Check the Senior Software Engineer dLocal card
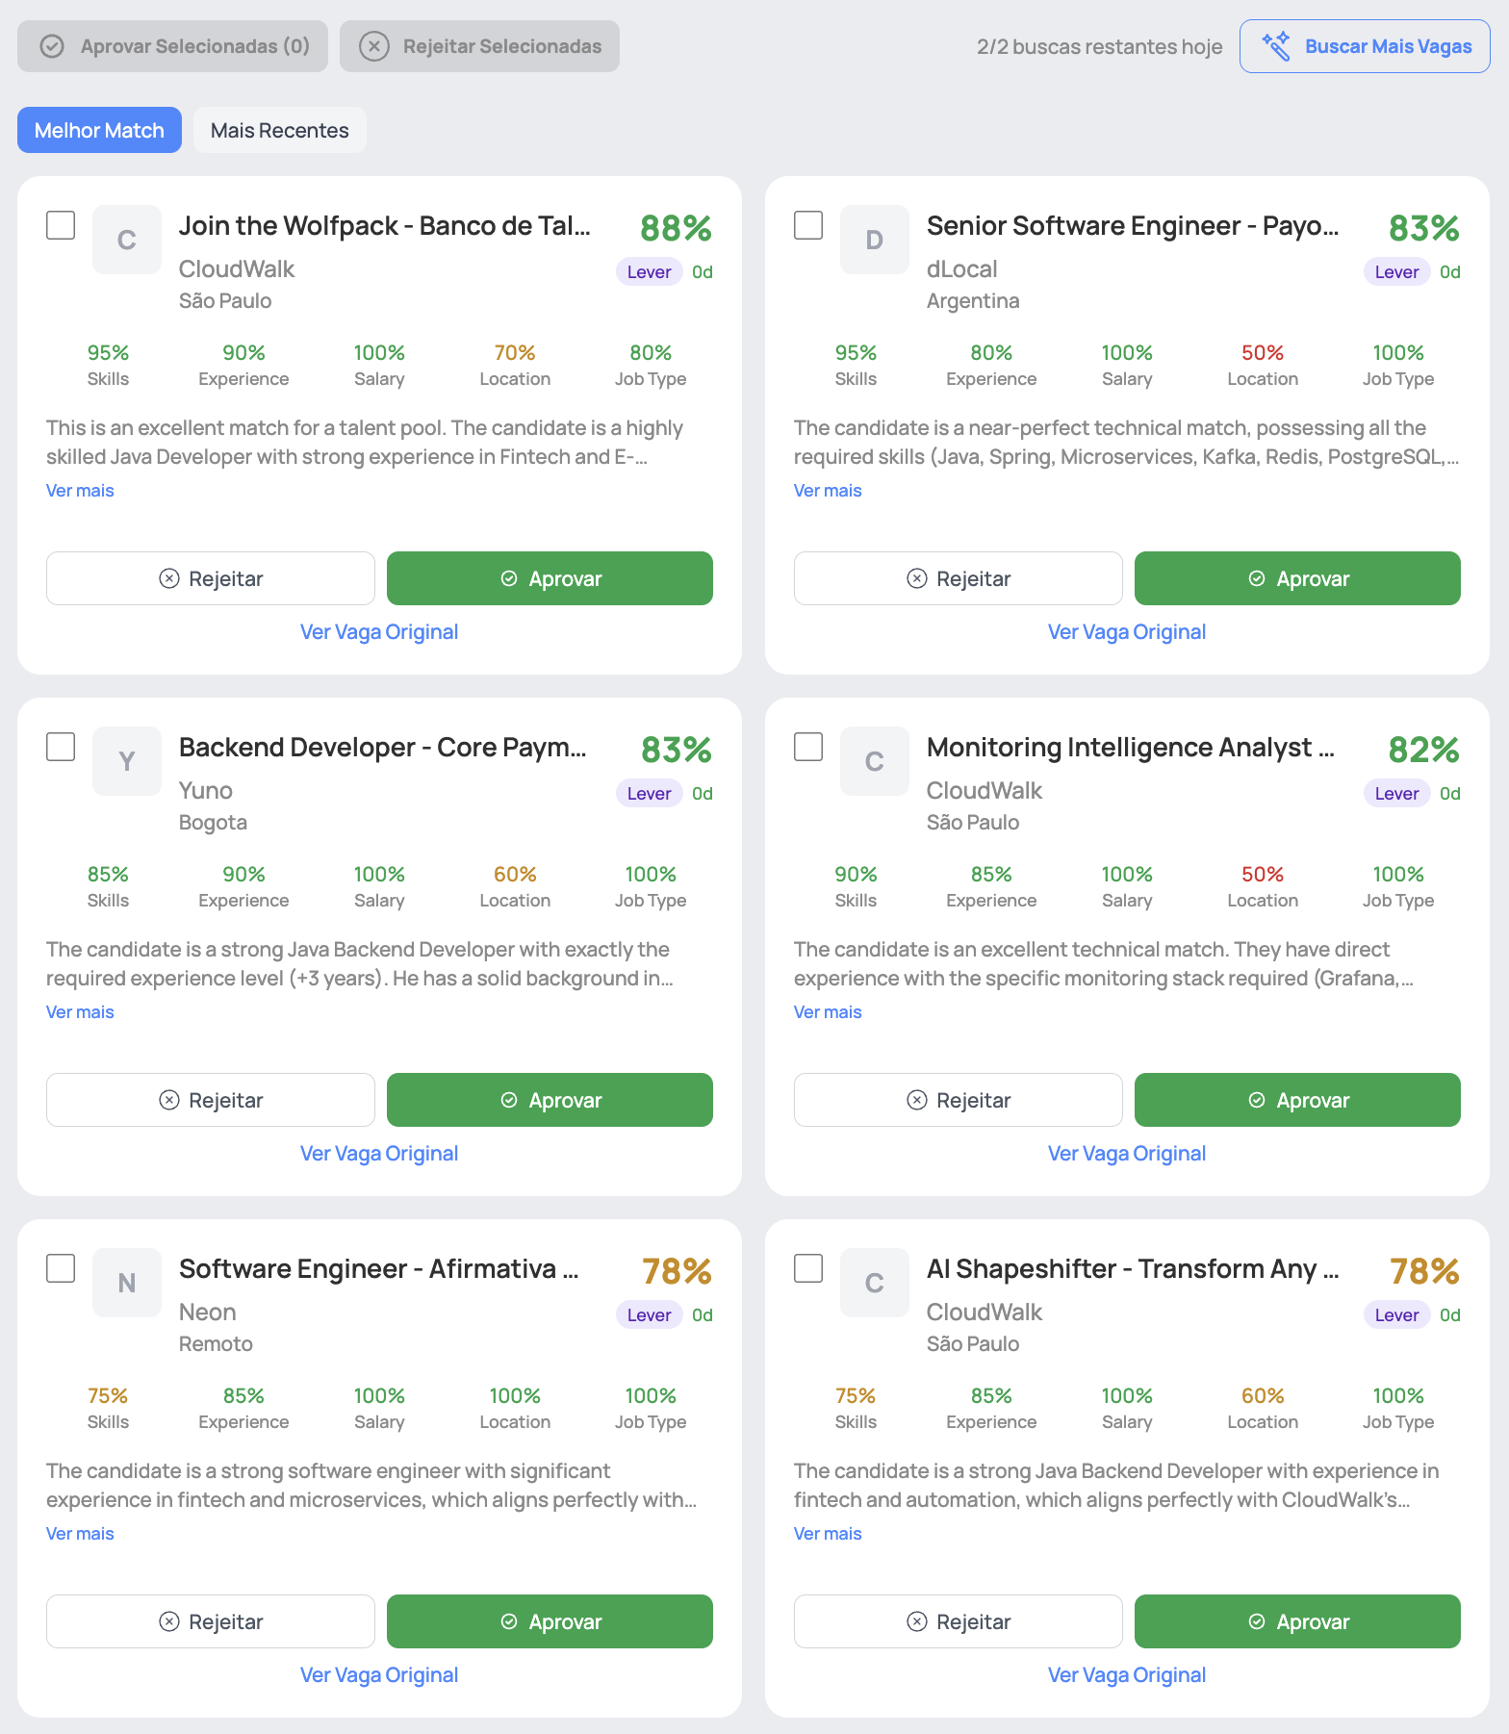Image resolution: width=1509 pixels, height=1734 pixels. pos(807,224)
